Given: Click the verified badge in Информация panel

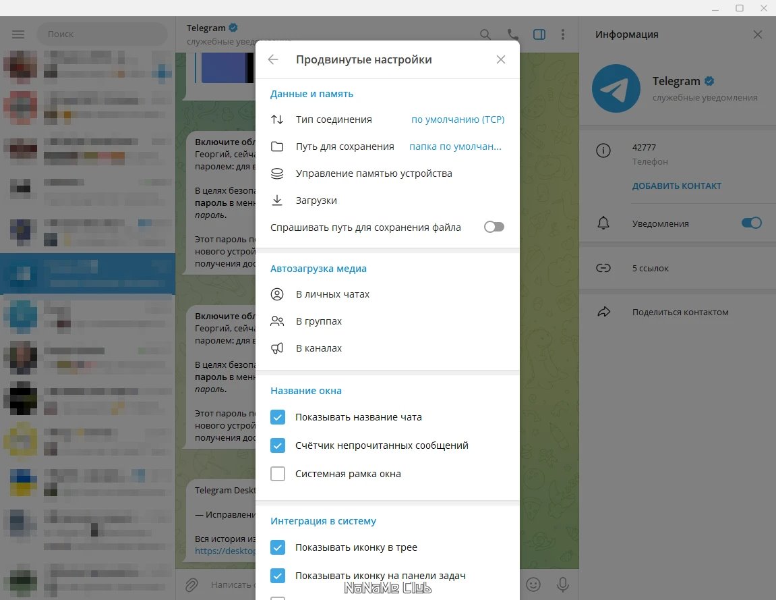Looking at the screenshot, I should click(709, 81).
